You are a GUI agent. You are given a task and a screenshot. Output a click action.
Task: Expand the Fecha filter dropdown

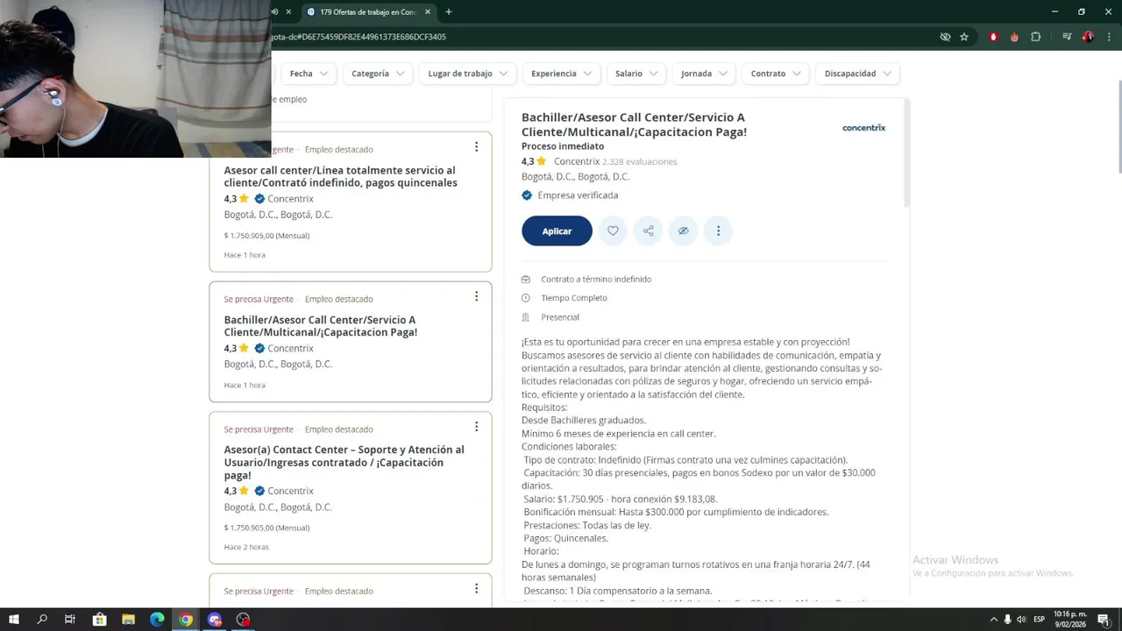[x=309, y=74]
